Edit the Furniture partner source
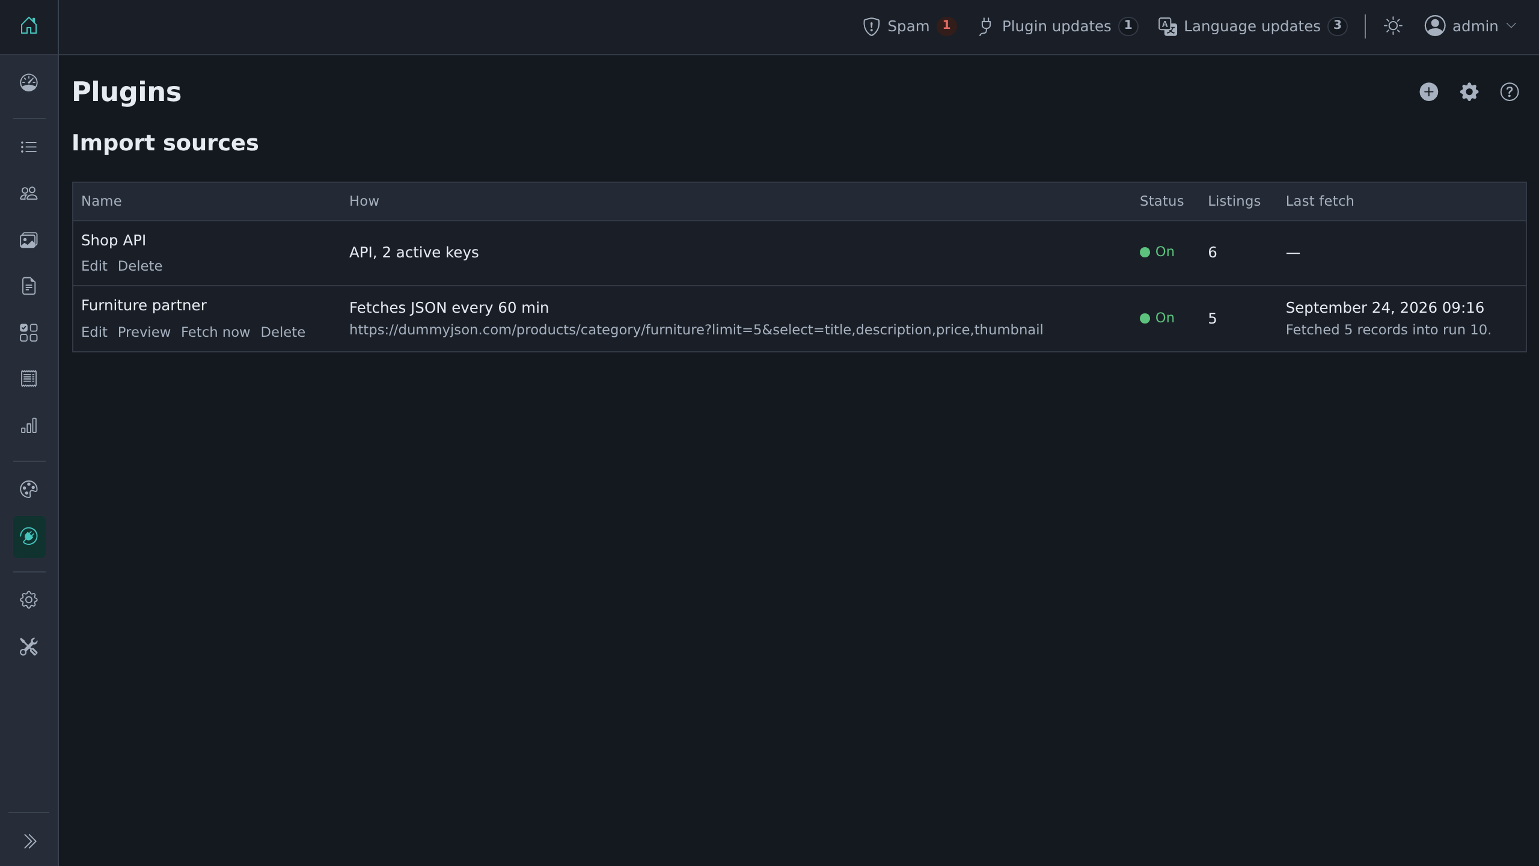1539x866 pixels. point(94,332)
